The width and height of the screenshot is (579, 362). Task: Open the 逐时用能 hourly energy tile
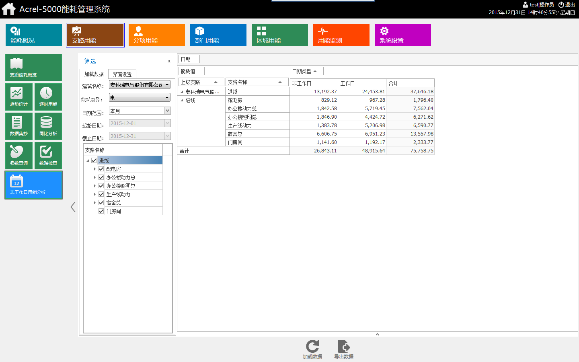(48, 97)
